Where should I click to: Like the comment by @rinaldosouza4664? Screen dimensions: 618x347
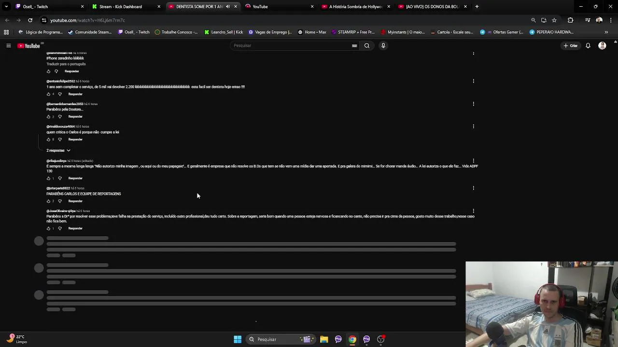[x=48, y=139]
